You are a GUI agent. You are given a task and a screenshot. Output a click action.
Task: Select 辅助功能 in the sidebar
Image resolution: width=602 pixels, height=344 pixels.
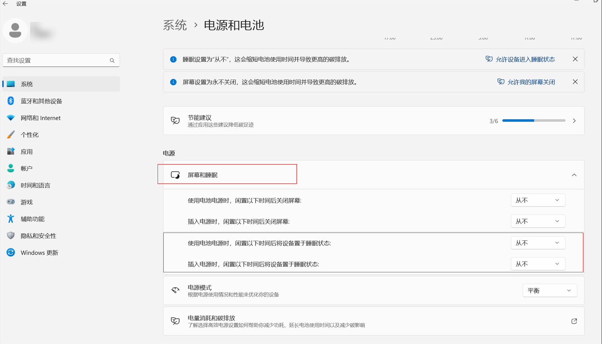[x=32, y=219]
